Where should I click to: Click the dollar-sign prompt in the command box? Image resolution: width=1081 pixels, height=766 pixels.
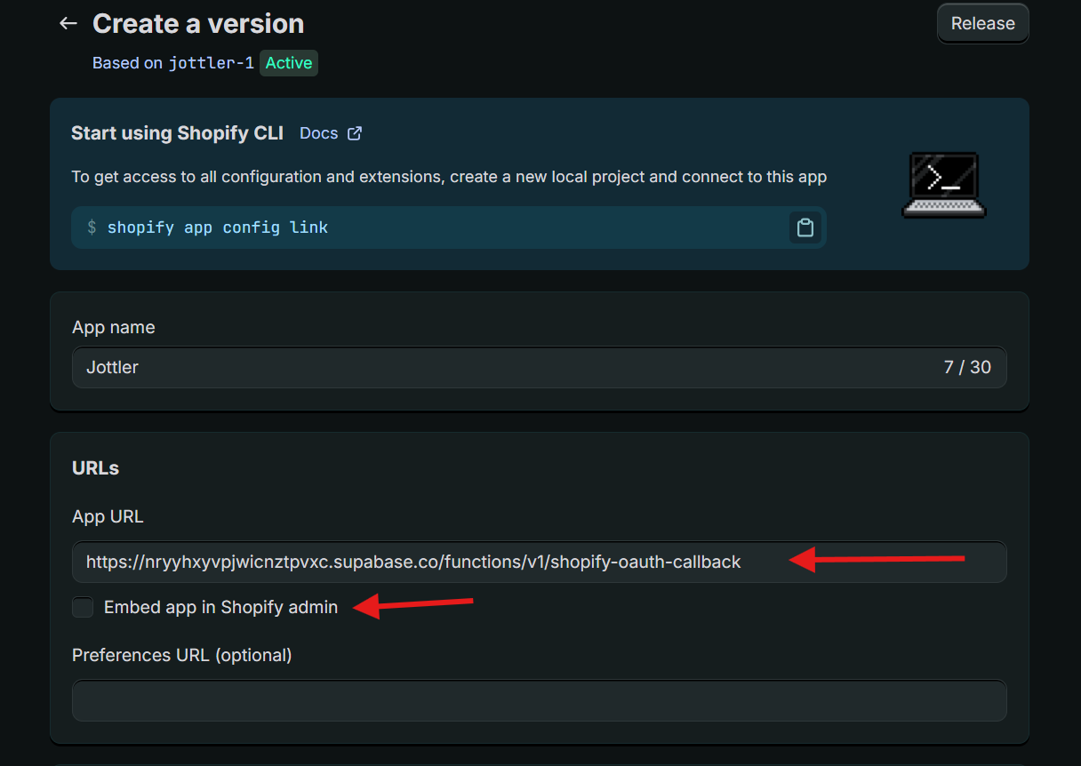[x=92, y=227]
